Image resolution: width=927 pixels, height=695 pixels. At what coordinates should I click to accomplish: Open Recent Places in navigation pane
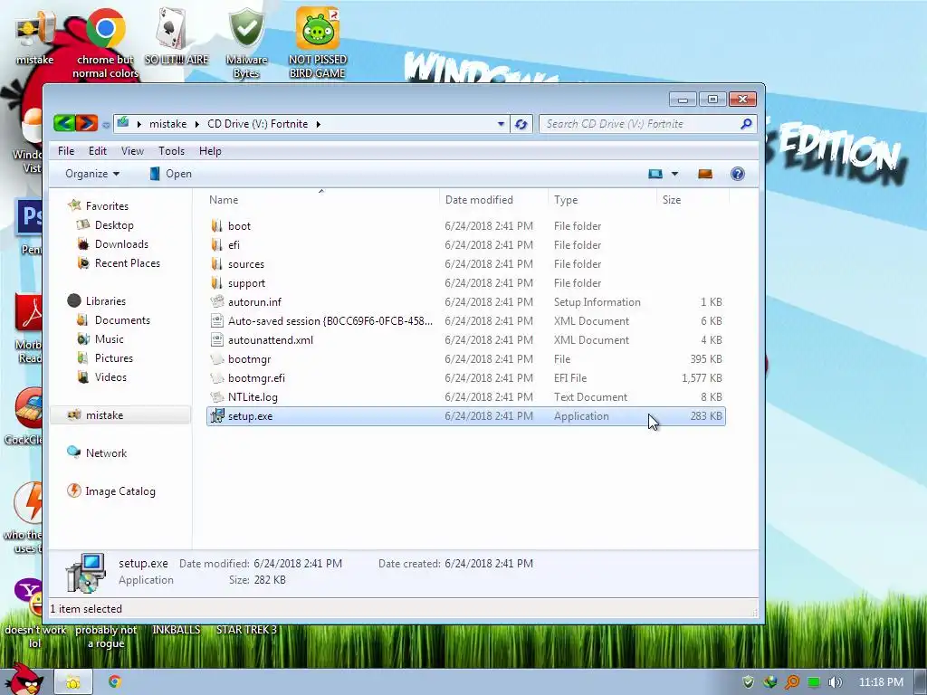(x=127, y=263)
